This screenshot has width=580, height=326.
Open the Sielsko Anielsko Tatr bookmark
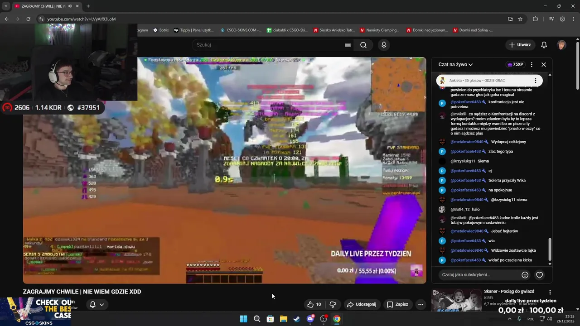coord(334,30)
